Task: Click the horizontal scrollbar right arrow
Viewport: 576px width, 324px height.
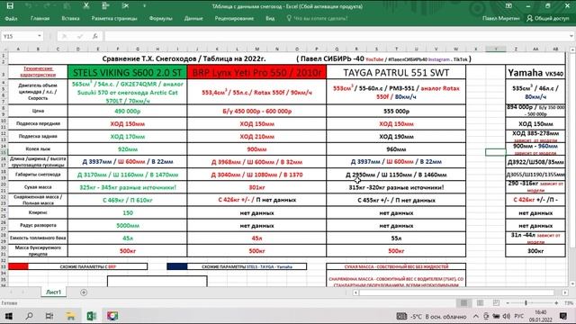Action: [564, 292]
